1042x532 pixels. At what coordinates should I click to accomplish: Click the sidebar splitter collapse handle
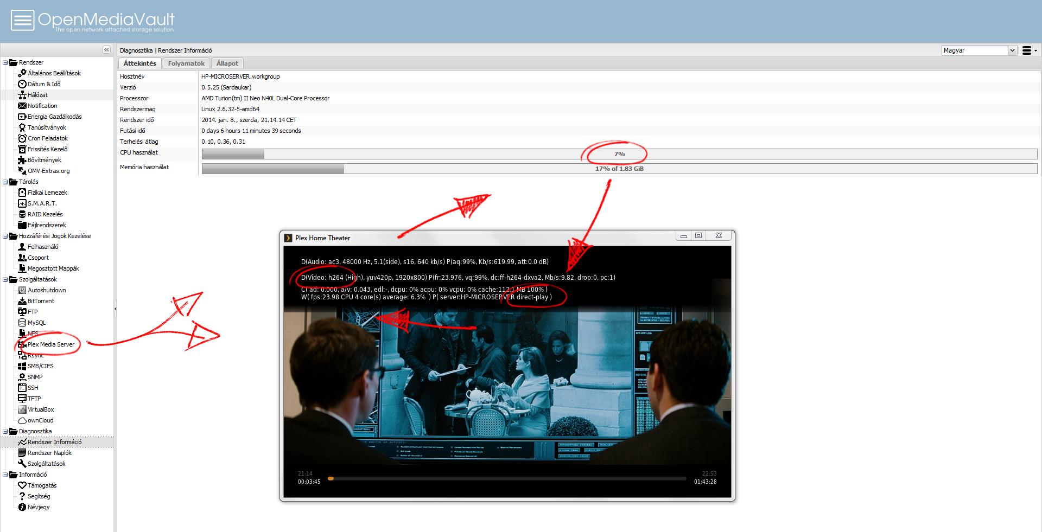point(115,309)
